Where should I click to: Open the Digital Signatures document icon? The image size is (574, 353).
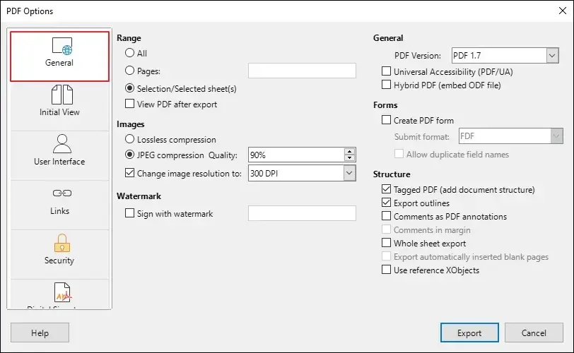click(x=62, y=292)
